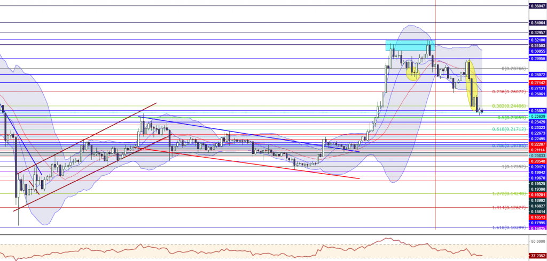Viewport: 547px width, 261px height.
Task: Select the 0.23897 price label
Action: tap(538, 110)
